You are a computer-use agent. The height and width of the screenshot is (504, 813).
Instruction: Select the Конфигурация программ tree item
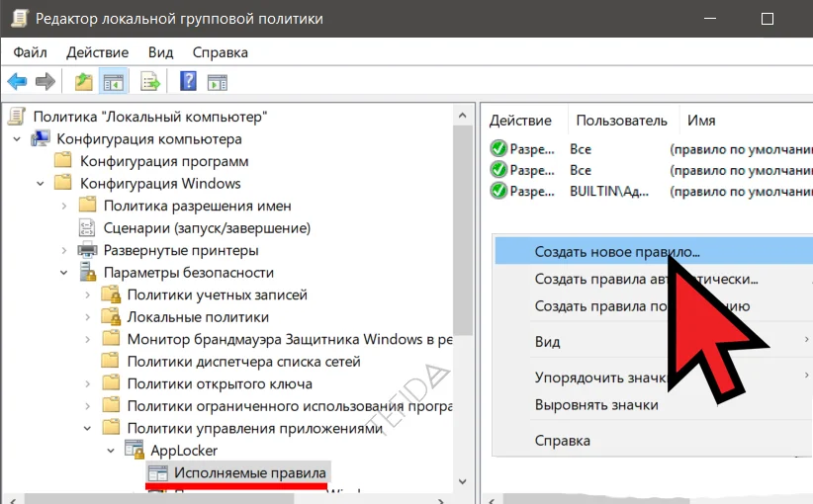click(x=164, y=160)
